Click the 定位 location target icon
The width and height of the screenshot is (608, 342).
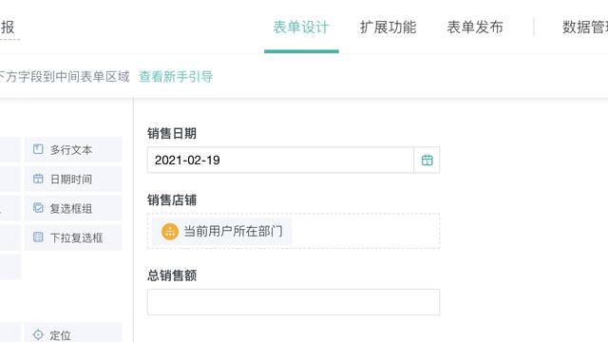(x=38, y=334)
